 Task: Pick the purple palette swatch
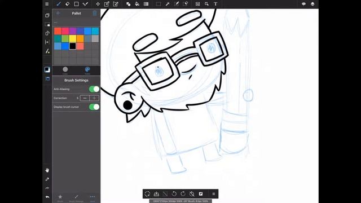[x=73, y=31]
